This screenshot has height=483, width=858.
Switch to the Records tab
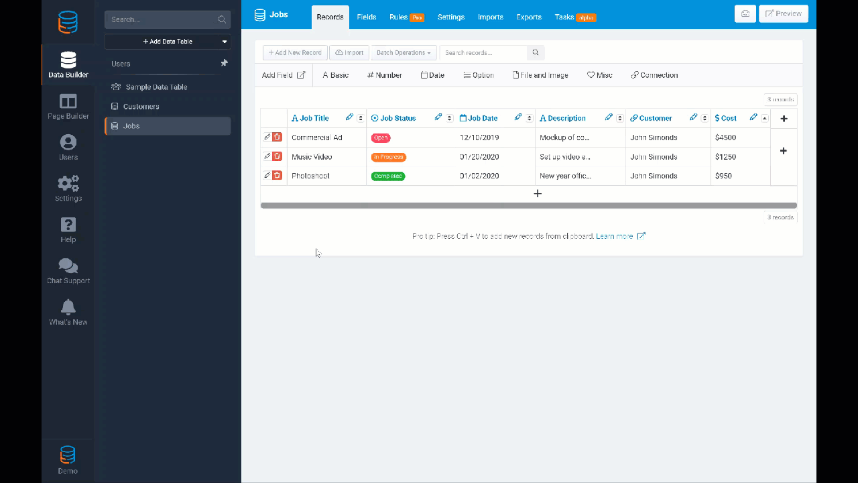point(330,17)
